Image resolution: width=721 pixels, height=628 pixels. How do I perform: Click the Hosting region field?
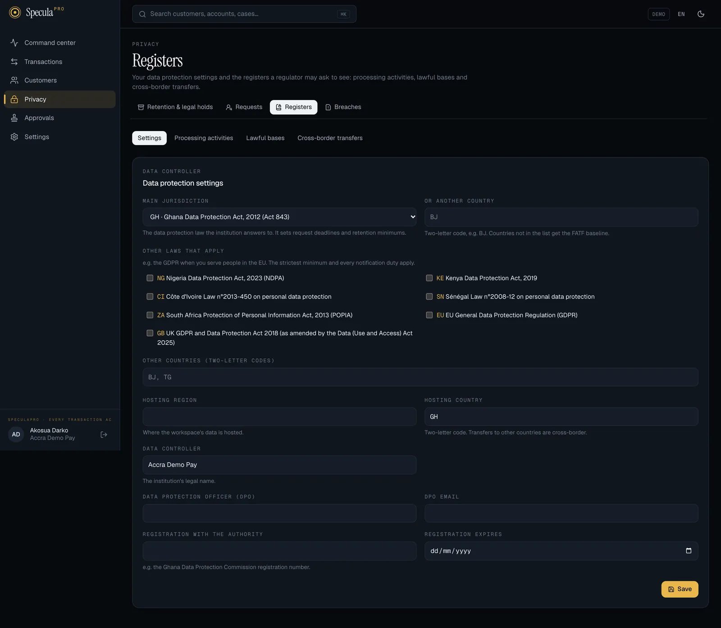(x=279, y=417)
